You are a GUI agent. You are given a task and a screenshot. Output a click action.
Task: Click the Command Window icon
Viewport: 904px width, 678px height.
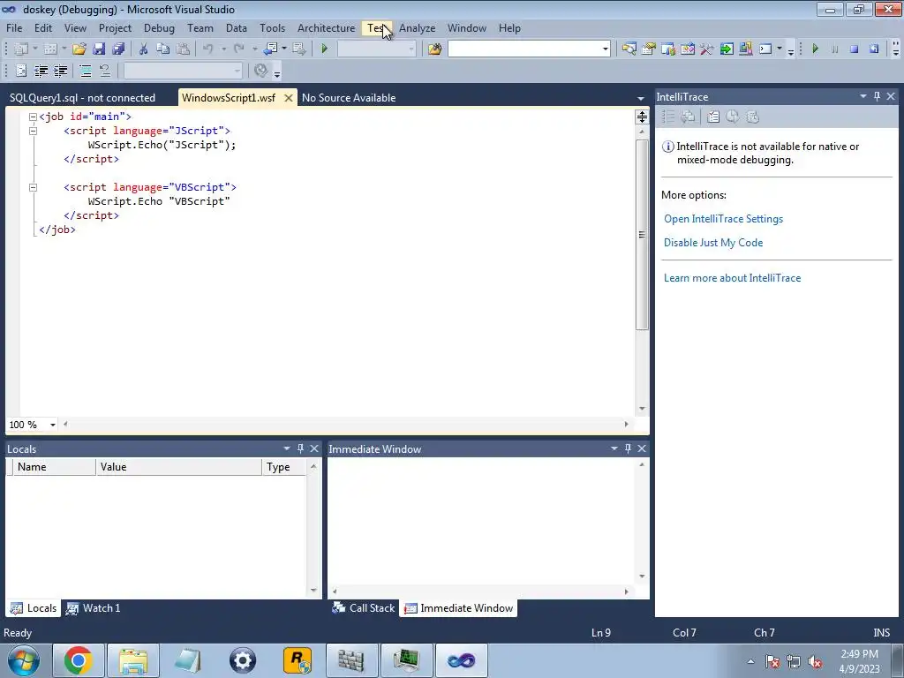[765, 49]
